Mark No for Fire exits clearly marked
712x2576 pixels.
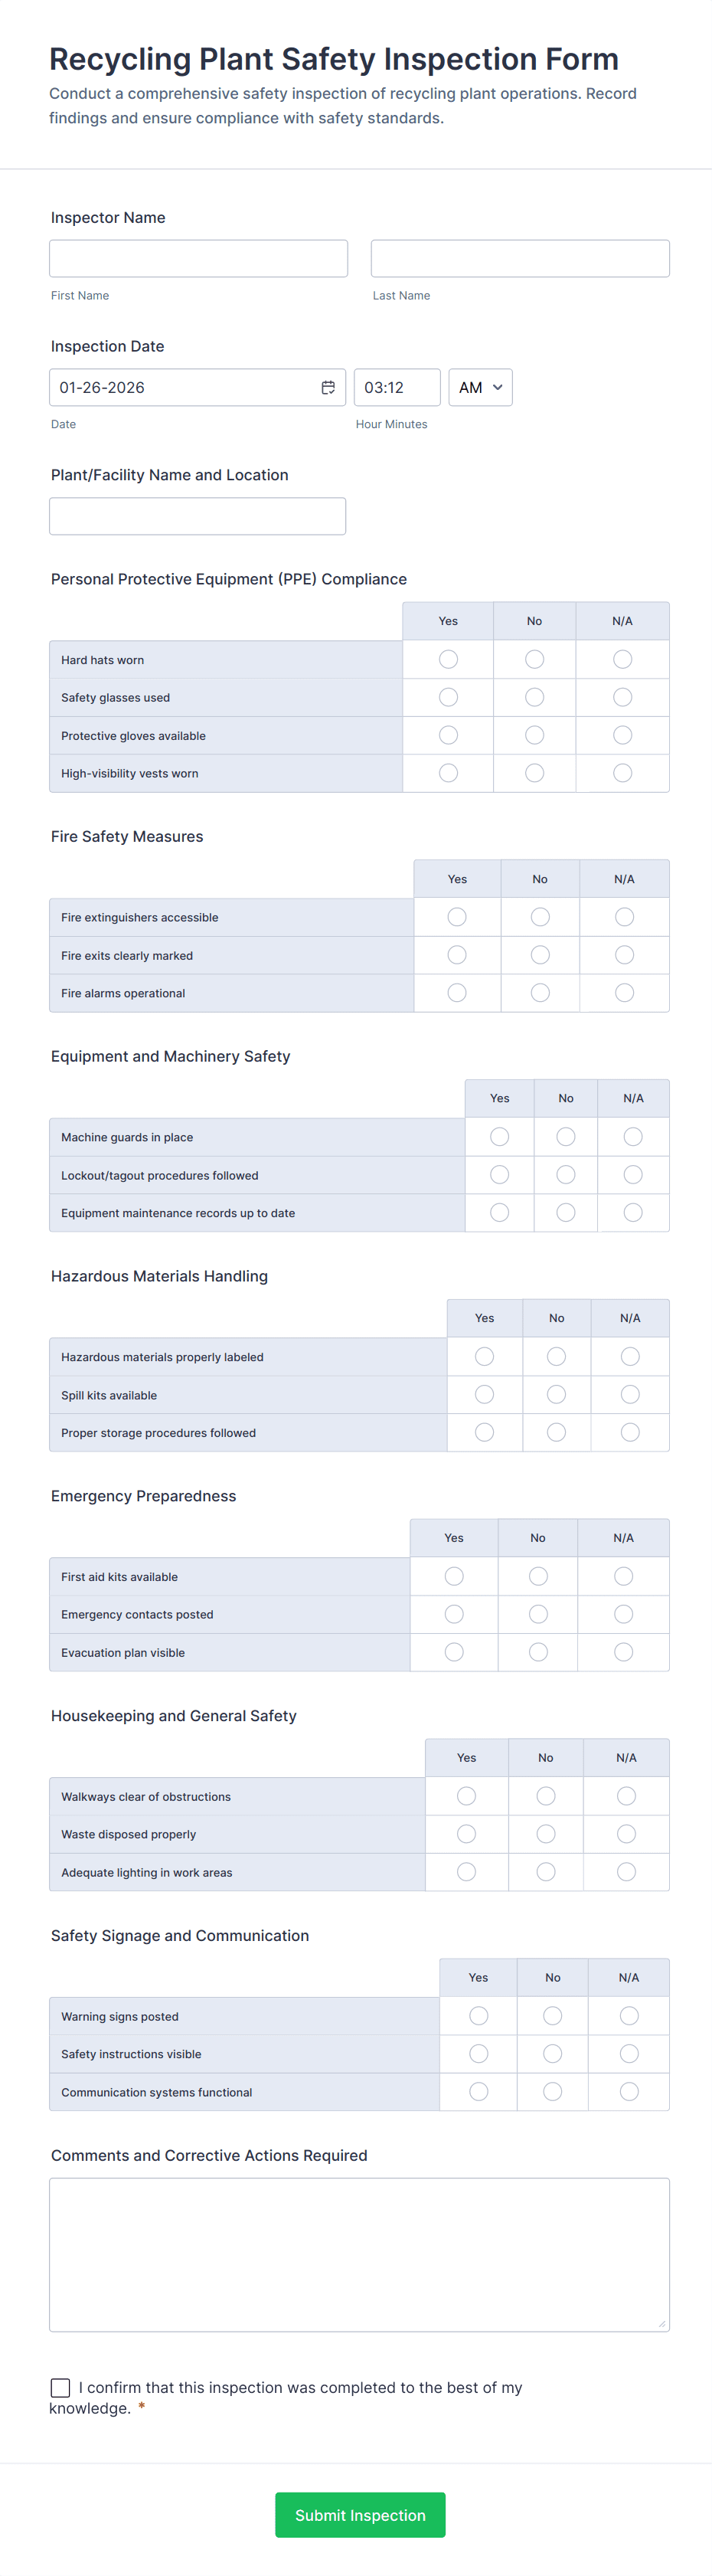coord(540,954)
